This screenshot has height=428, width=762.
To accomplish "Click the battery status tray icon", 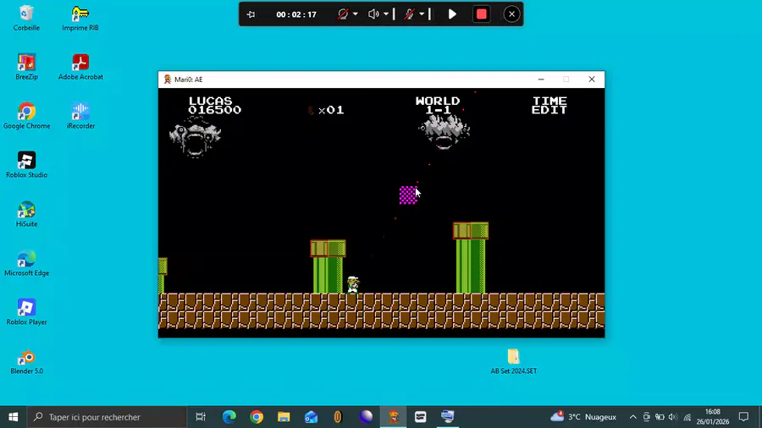I will point(660,417).
